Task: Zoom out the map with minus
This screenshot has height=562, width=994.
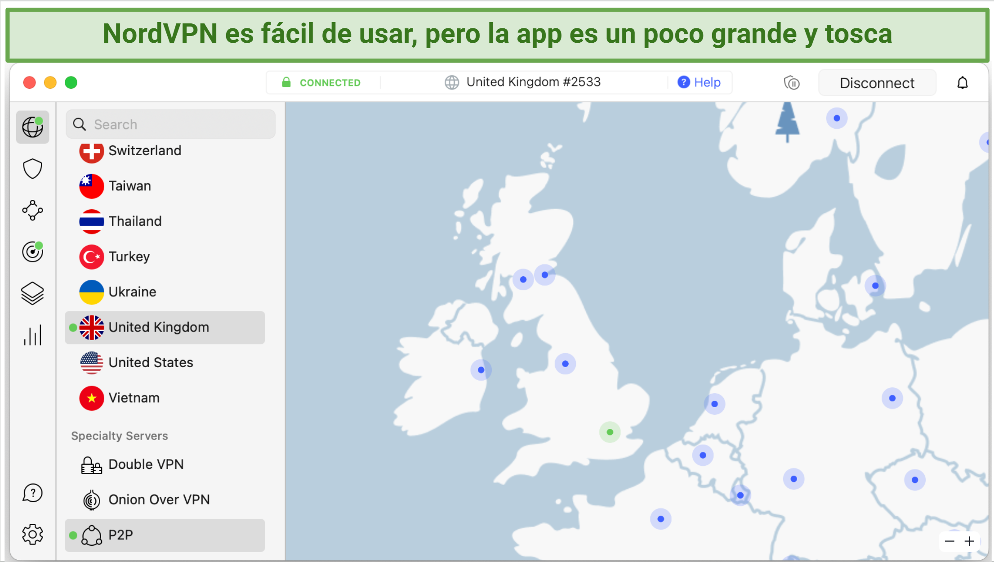Action: point(949,541)
